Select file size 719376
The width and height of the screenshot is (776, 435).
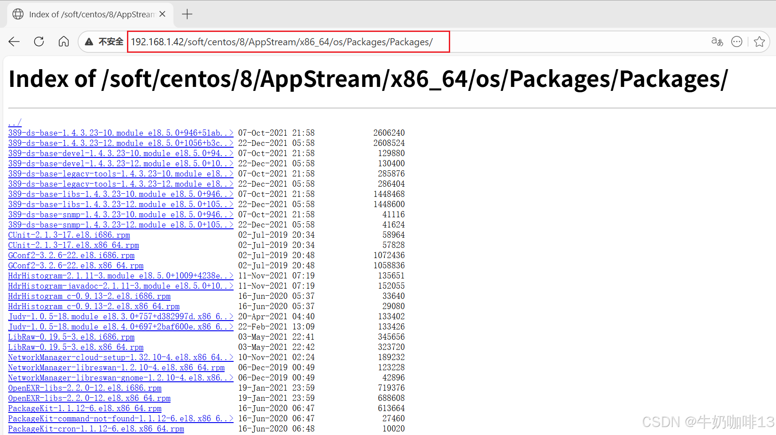pyautogui.click(x=391, y=388)
